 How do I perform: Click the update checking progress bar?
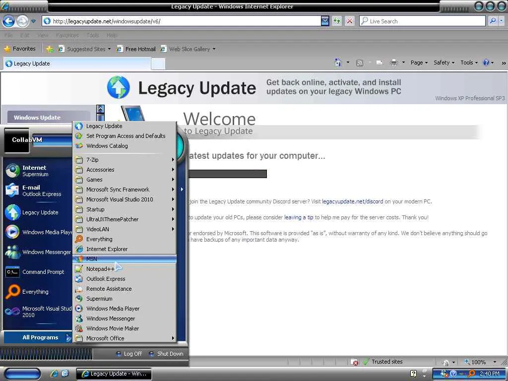tap(227, 174)
